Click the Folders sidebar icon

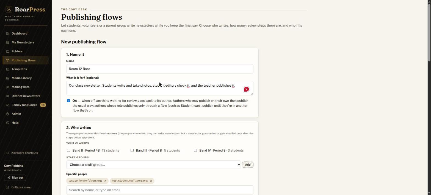pyautogui.click(x=8, y=51)
